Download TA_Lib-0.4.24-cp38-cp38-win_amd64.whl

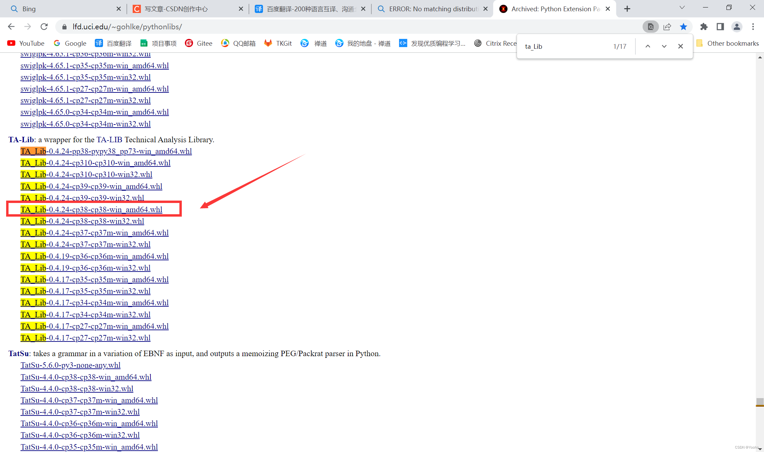click(91, 209)
